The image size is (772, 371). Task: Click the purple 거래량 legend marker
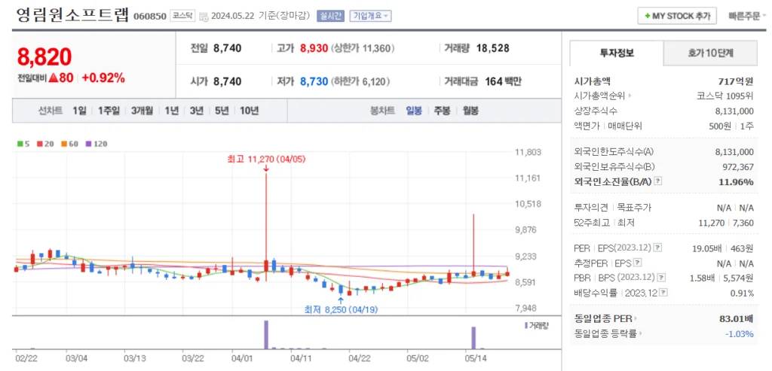tap(525, 325)
